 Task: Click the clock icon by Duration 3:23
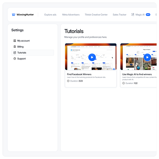pos(68,81)
